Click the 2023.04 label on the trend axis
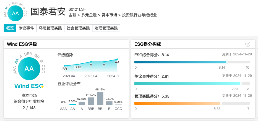Viewport: 258px width, 121px height. pos(91,76)
